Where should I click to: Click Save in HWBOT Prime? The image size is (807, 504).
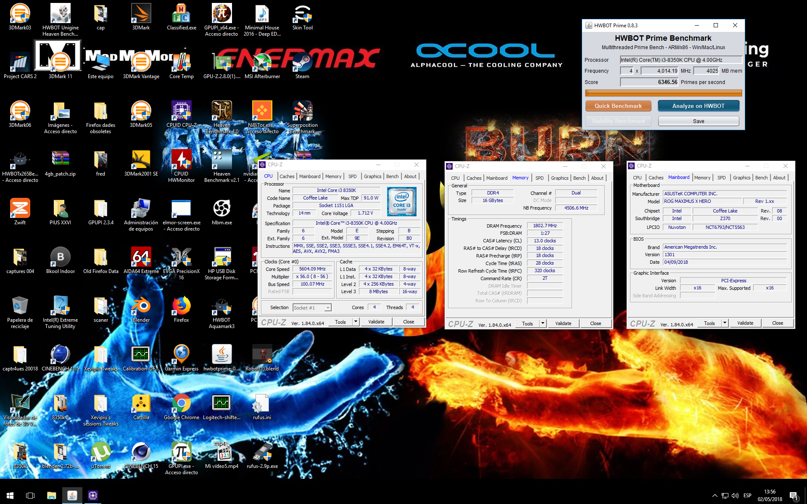coord(699,121)
